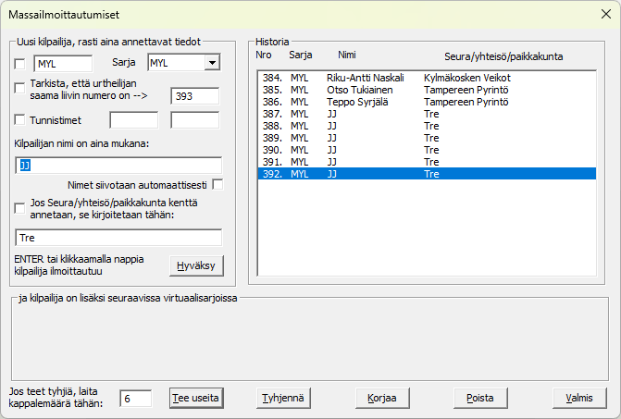This screenshot has width=621, height=419.
Task: Select history row 385 Otso Tukiainen
Action: click(426, 90)
